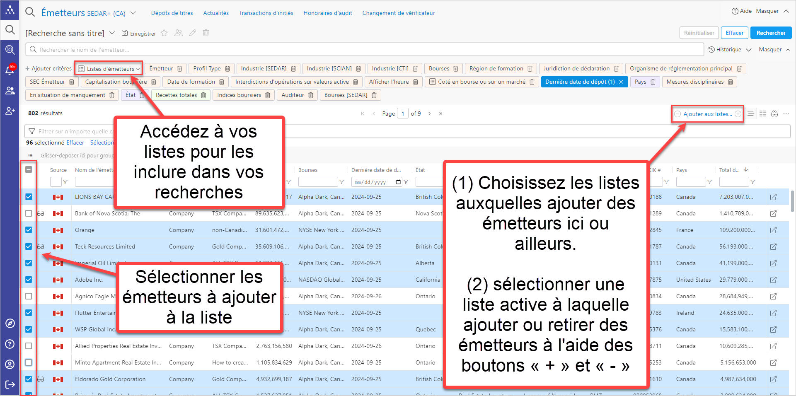Click Ajouter critères

tap(48, 69)
